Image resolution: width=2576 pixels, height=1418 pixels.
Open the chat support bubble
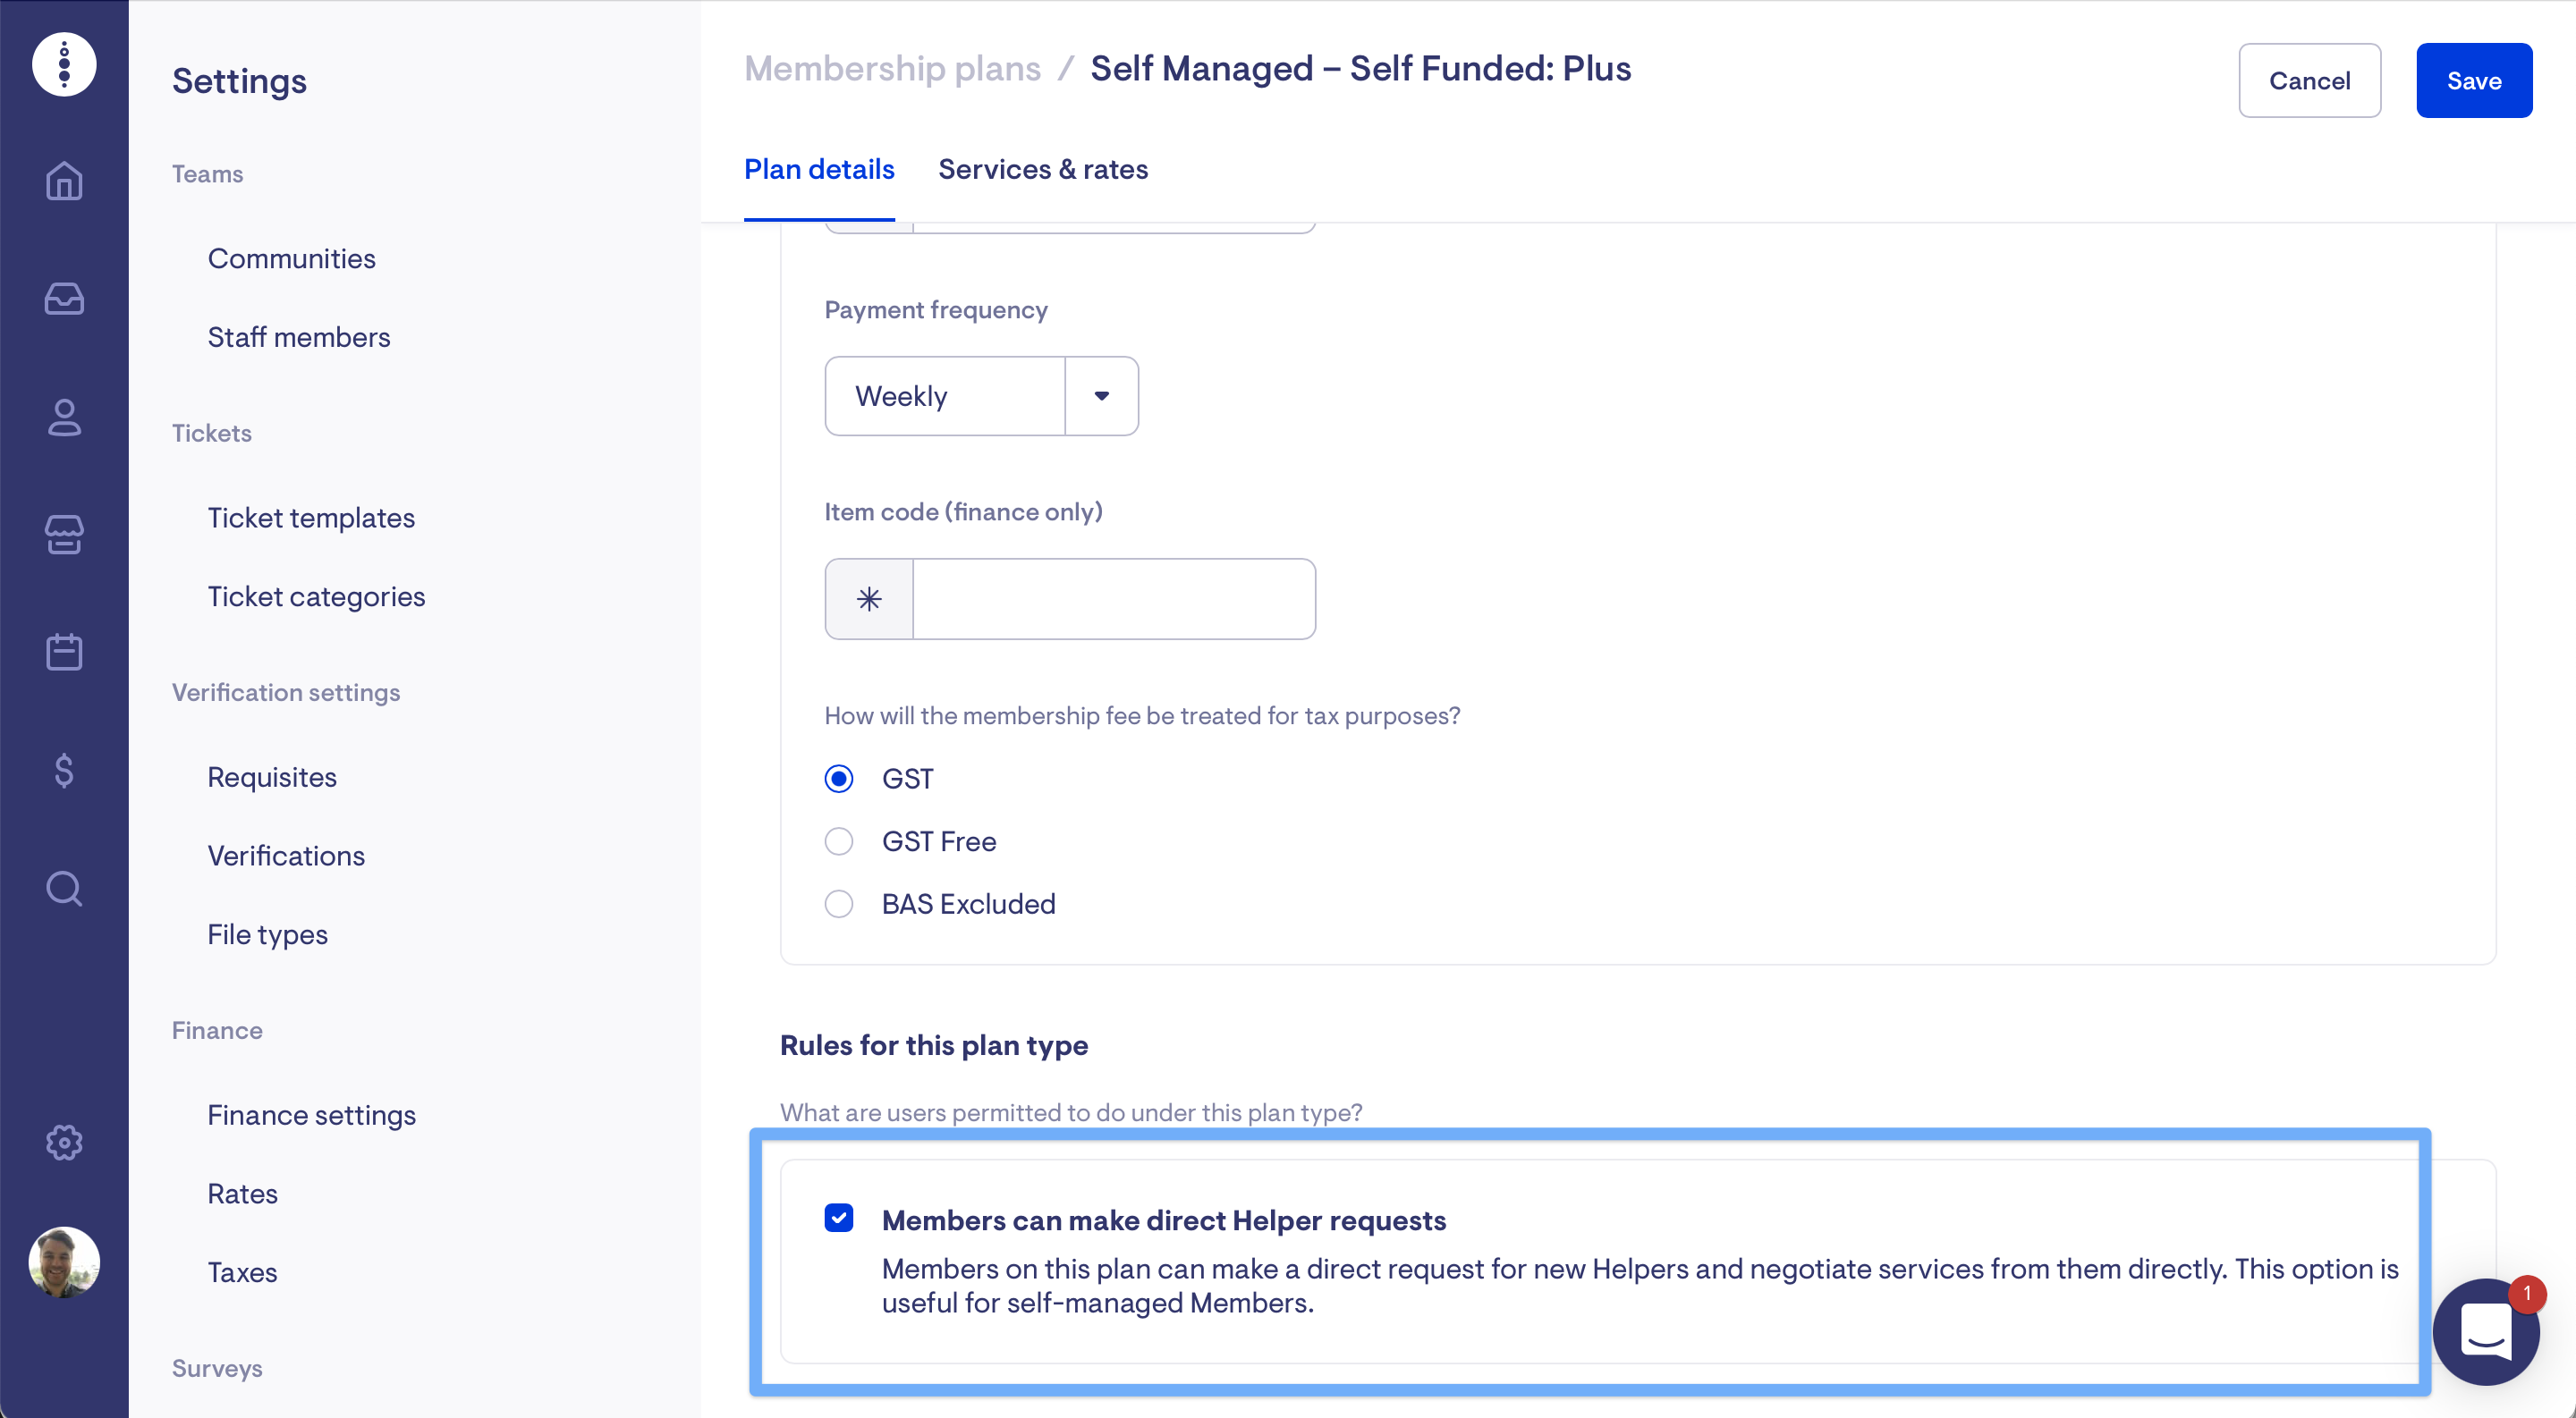[x=2485, y=1332]
